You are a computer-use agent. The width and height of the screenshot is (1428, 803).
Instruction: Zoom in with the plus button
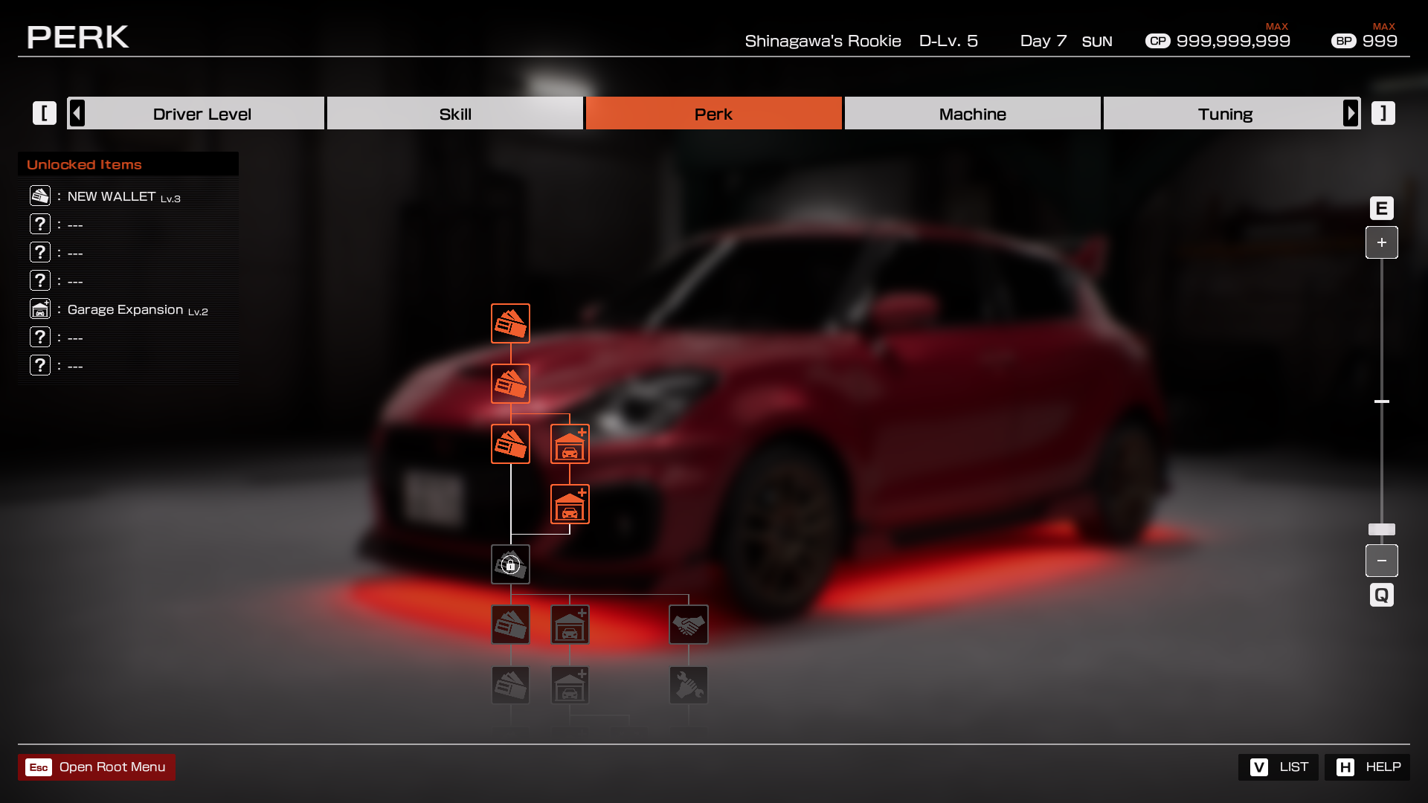coord(1382,242)
